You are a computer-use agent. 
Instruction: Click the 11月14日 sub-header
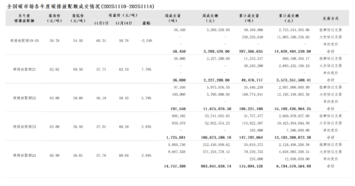124,23
